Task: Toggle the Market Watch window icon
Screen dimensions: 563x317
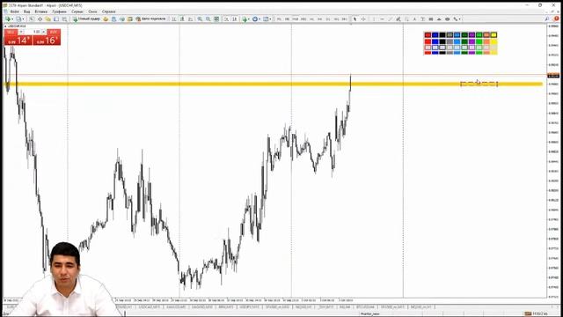Action: (32, 19)
